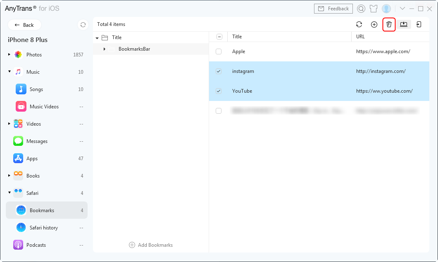The width and height of the screenshot is (438, 262).
Task: Click the https://www.apple.com/ URL cell
Action: [383, 51]
